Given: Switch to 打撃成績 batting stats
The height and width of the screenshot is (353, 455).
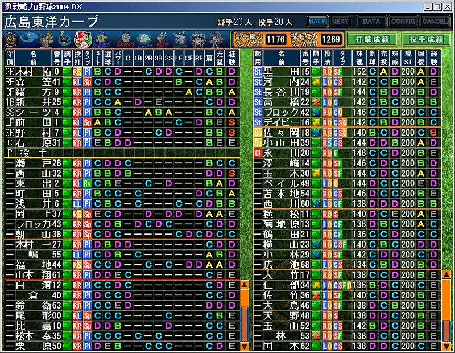Looking at the screenshot, I should pyautogui.click(x=372, y=39).
